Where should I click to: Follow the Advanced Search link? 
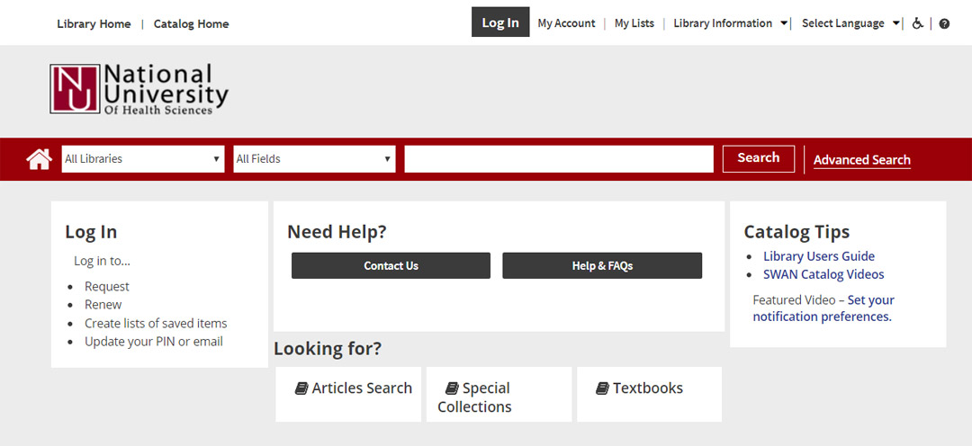click(x=861, y=160)
